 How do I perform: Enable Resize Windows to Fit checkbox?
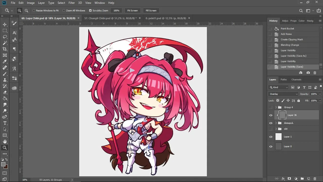(x=34, y=11)
